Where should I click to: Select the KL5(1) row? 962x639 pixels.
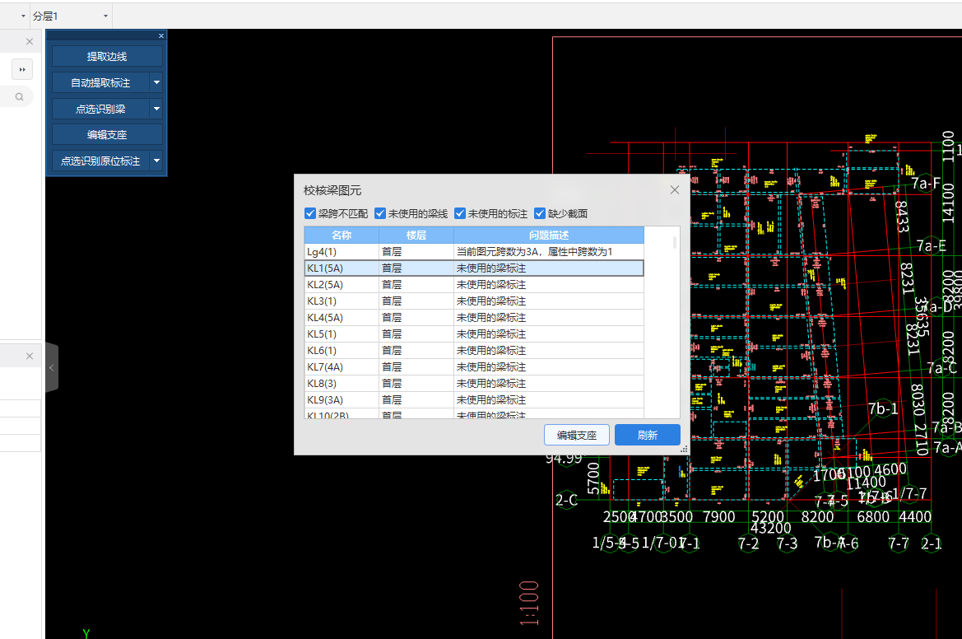(x=474, y=334)
